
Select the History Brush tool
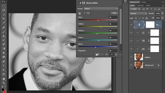click(x=4, y=40)
